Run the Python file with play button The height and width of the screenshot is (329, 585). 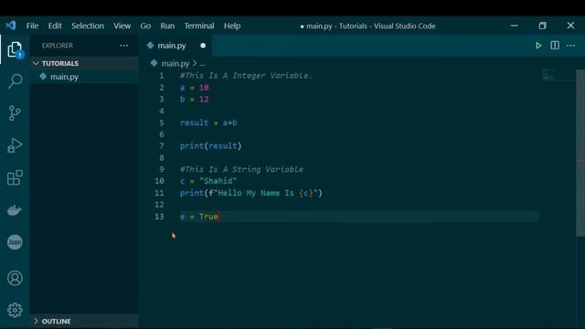point(538,46)
